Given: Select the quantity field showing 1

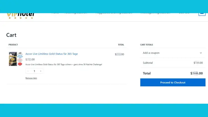Looking at the screenshot, I should [x=34, y=71].
